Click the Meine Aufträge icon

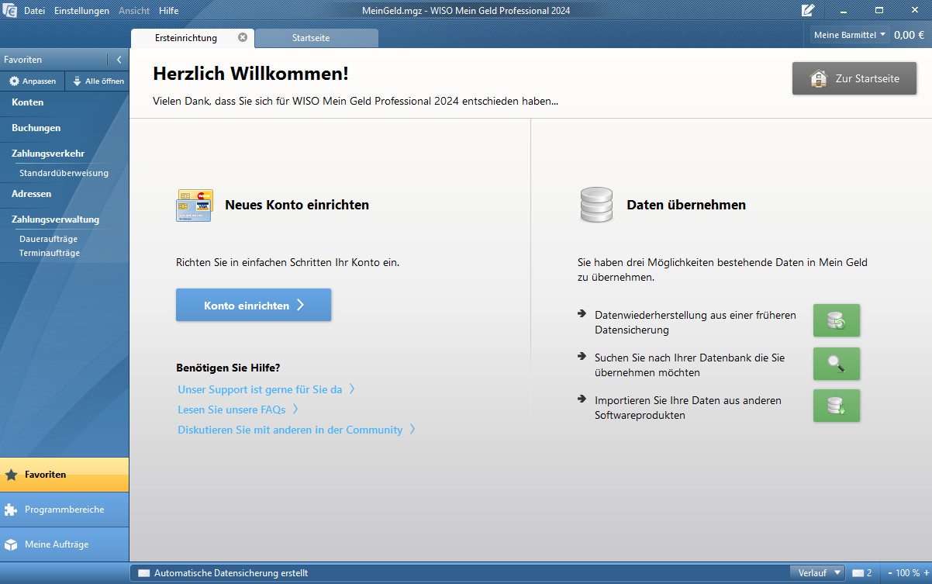[x=12, y=544]
